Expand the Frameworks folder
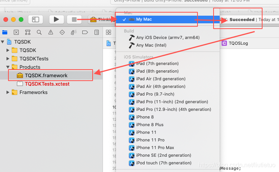Screen dimensions: 279x172 click(x=8, y=92)
